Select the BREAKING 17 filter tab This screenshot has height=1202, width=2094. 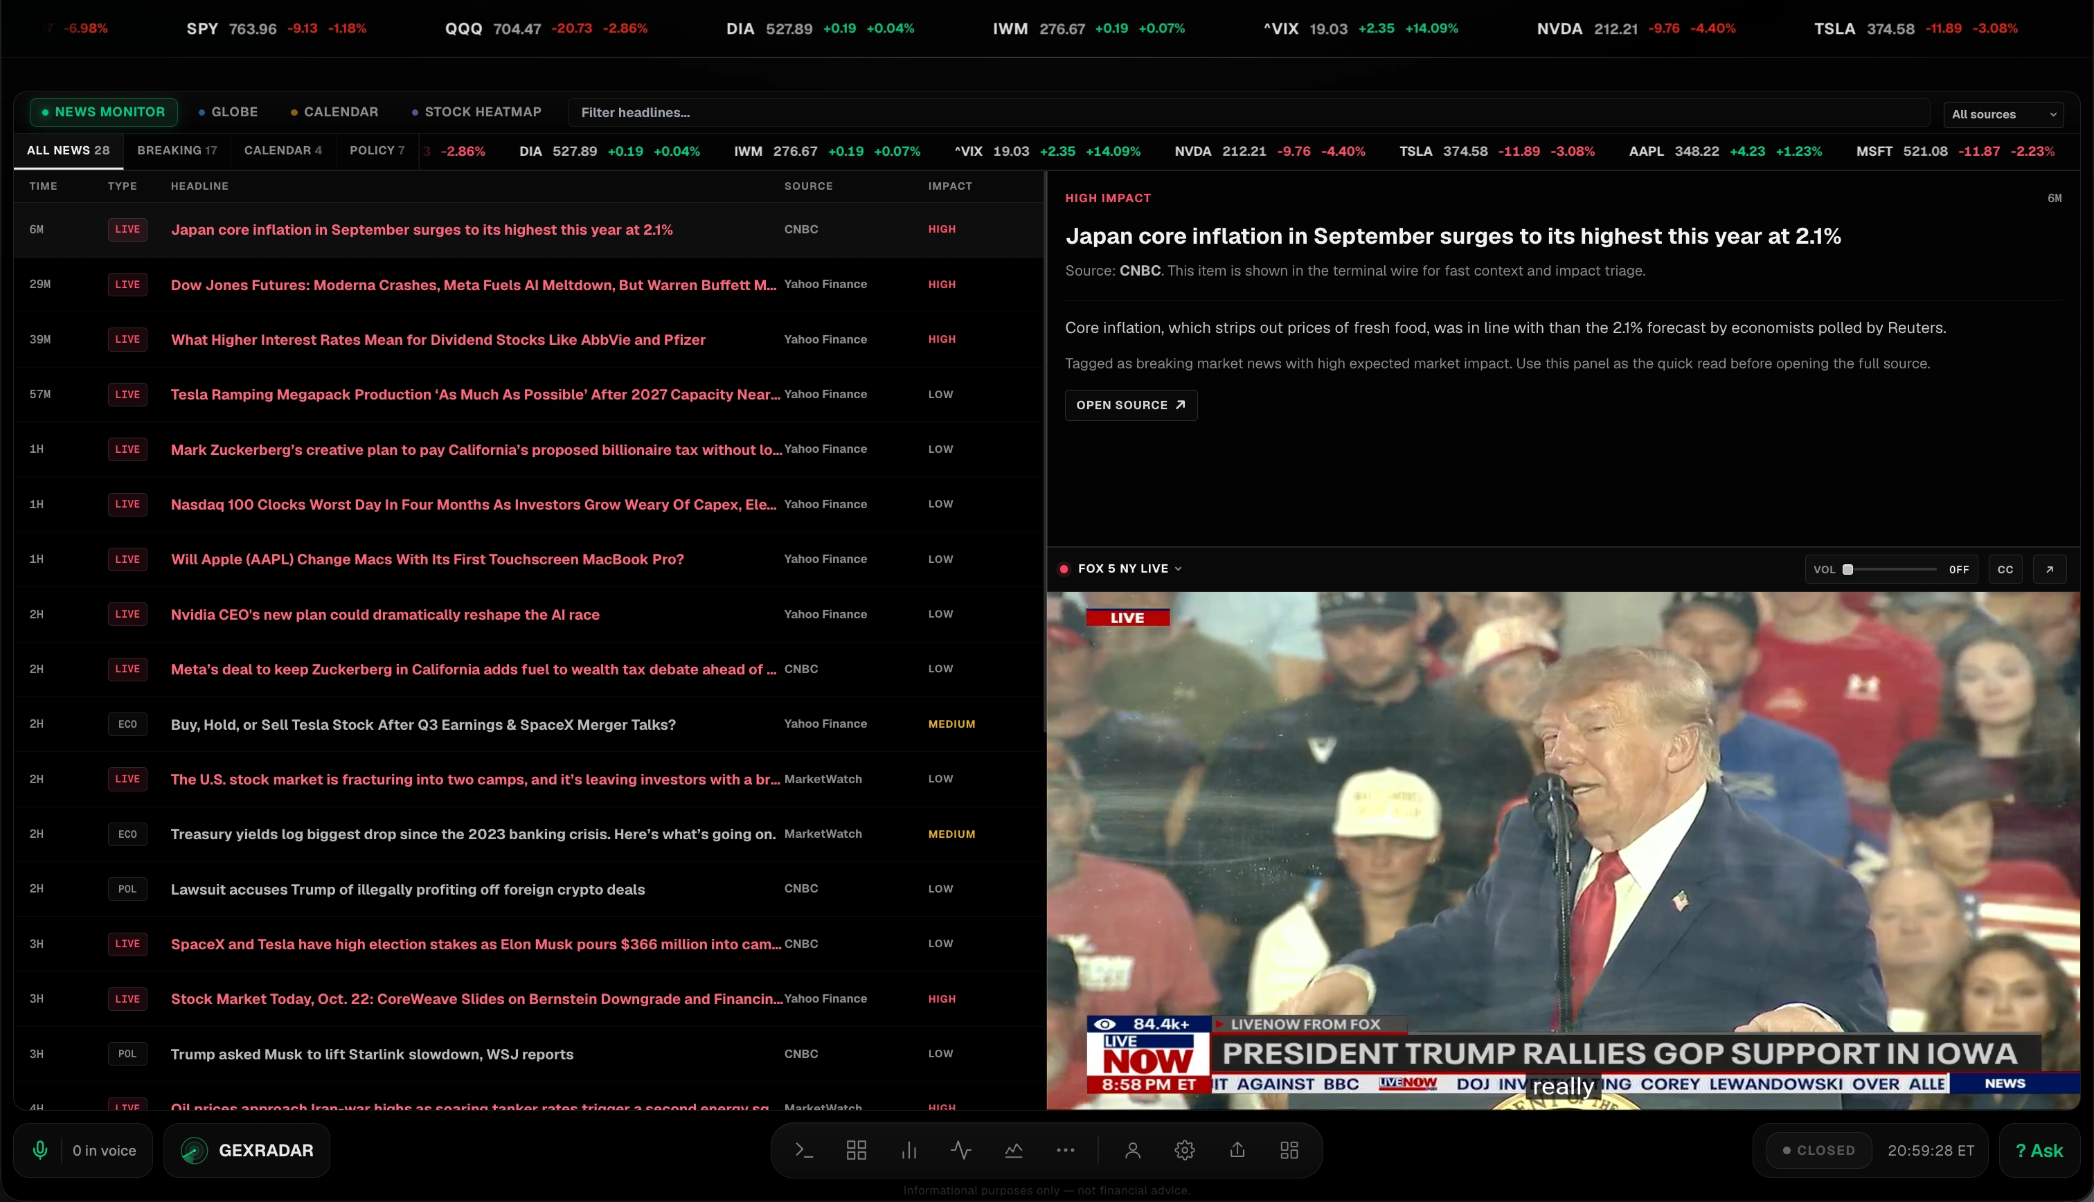coord(177,150)
